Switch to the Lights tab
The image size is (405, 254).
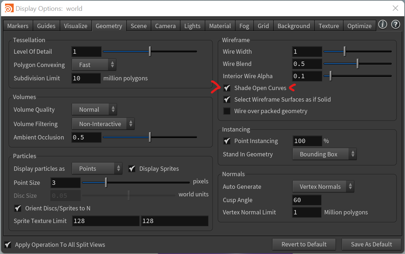(x=193, y=26)
